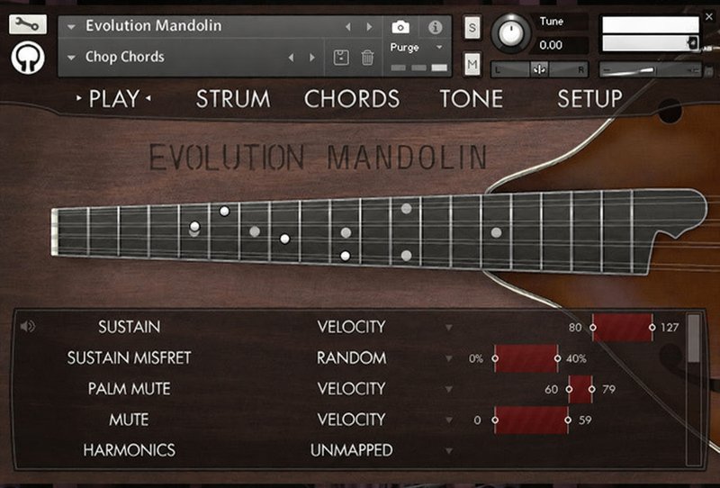This screenshot has width=720, height=488.
Task: Select the SUSTAIN MISFRET articulation label
Action: [129, 357]
